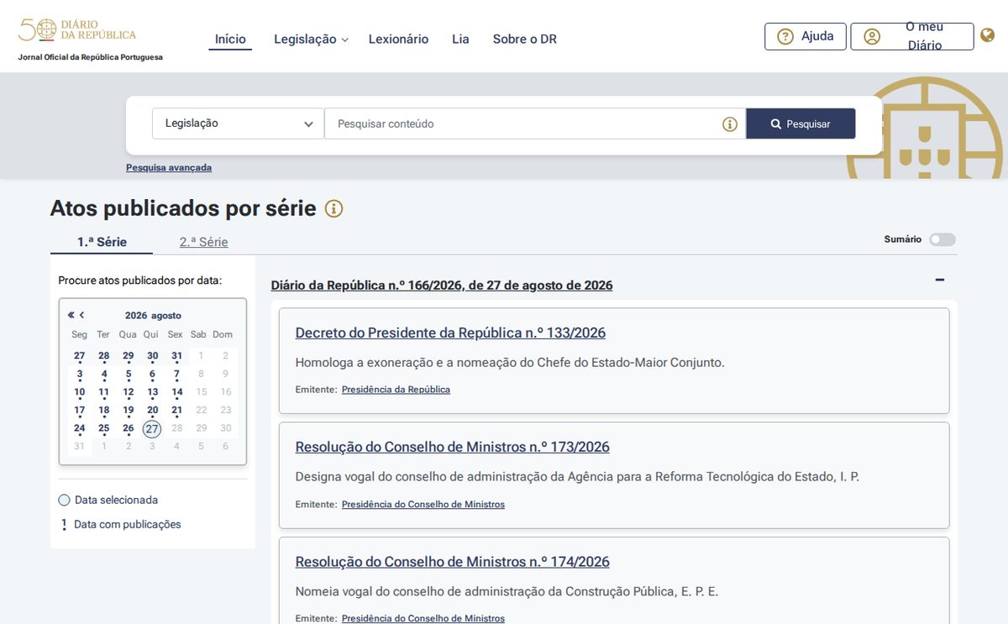Image resolution: width=1008 pixels, height=624 pixels.
Task: Switch to the 1.ª Série tab
Action: tap(102, 242)
